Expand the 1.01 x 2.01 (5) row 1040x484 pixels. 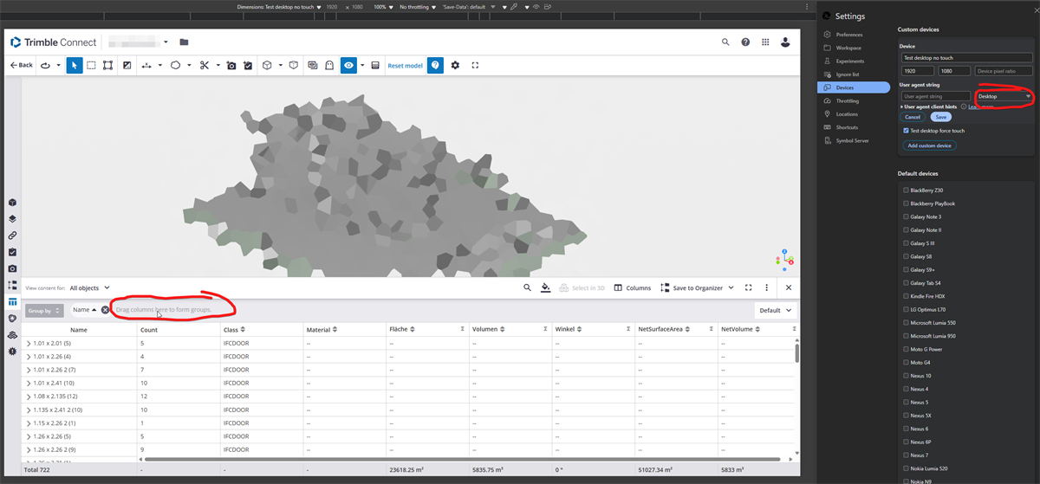[29, 344]
